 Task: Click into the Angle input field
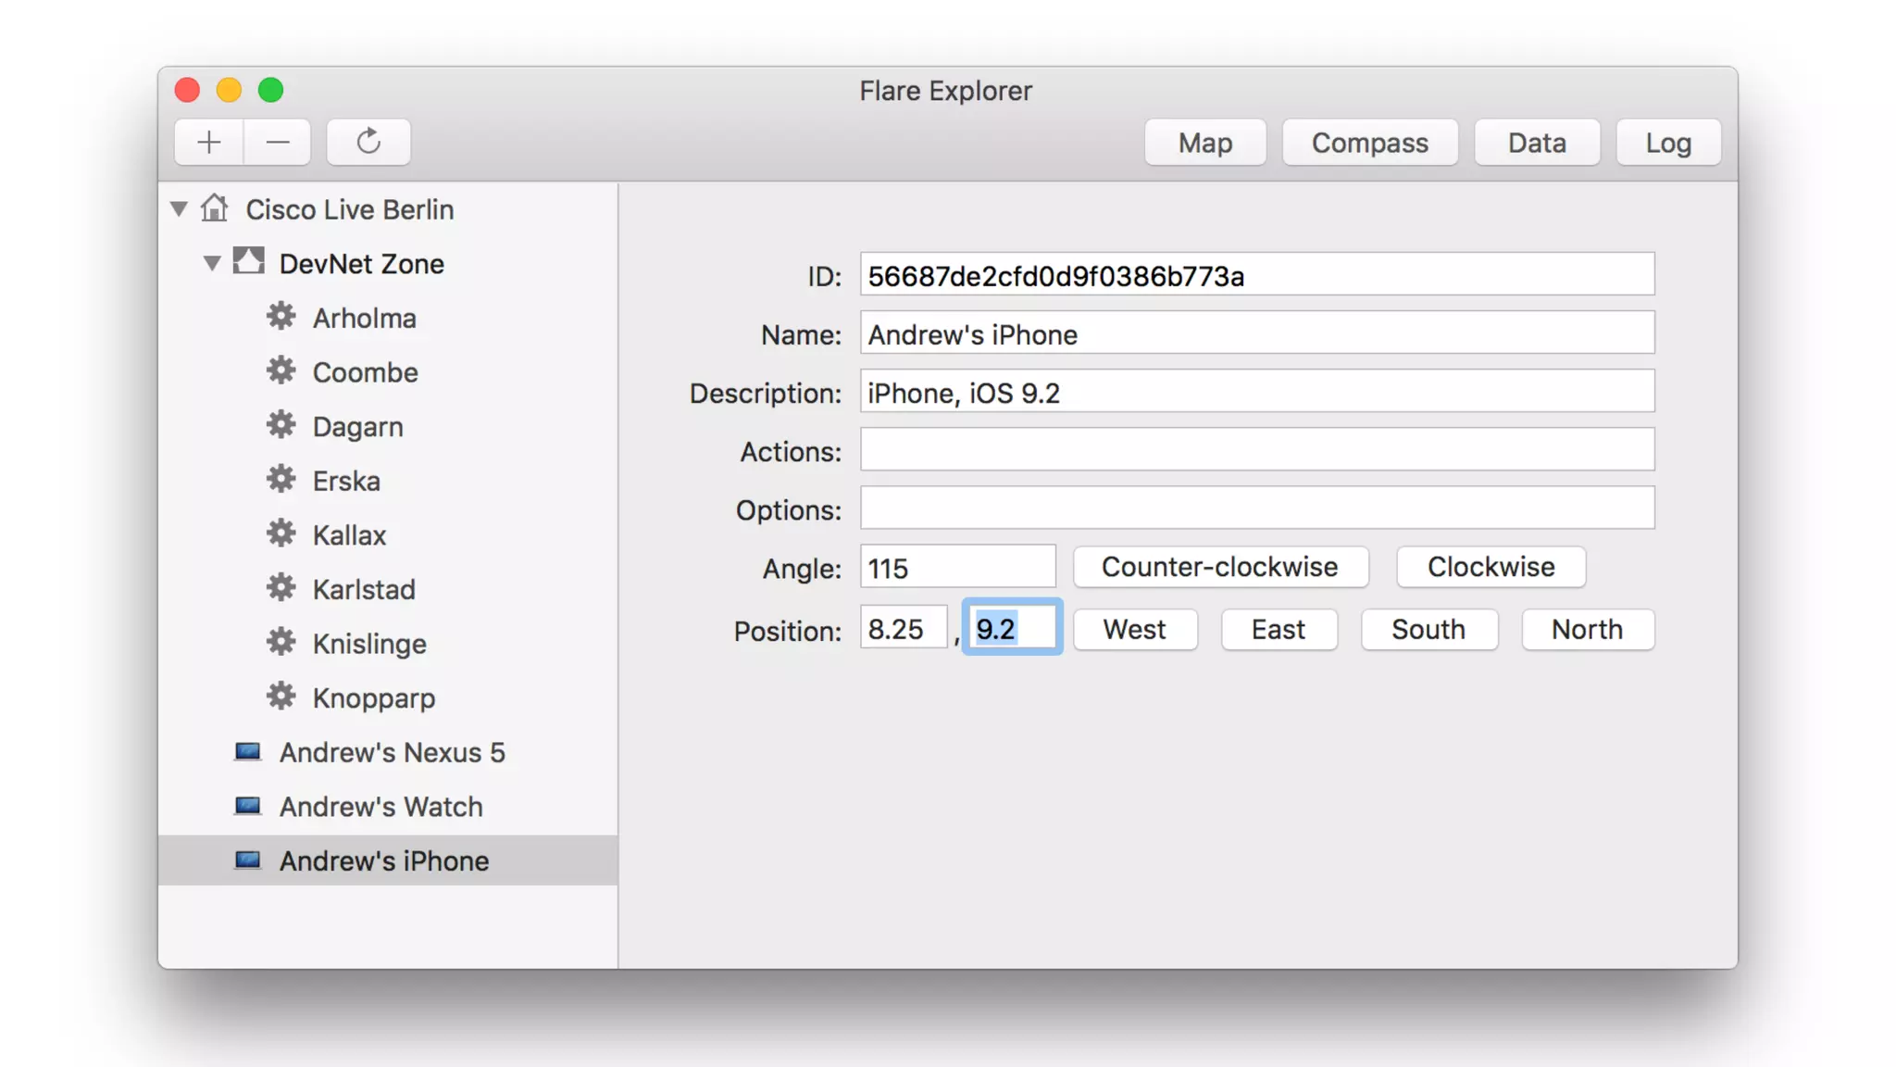(957, 568)
